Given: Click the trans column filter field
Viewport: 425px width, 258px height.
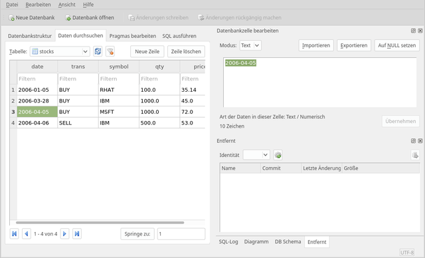Looking at the screenshot, I should pyautogui.click(x=78, y=78).
